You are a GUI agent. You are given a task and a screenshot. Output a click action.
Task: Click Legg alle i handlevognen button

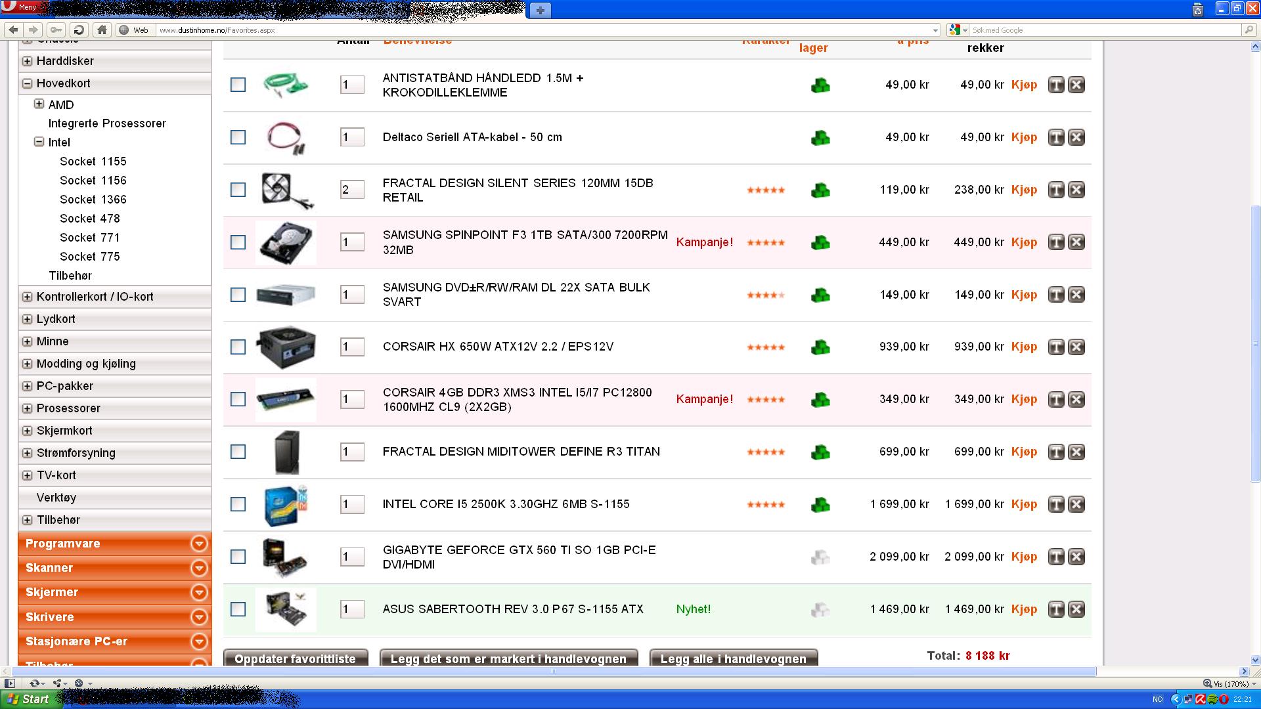pyautogui.click(x=734, y=658)
